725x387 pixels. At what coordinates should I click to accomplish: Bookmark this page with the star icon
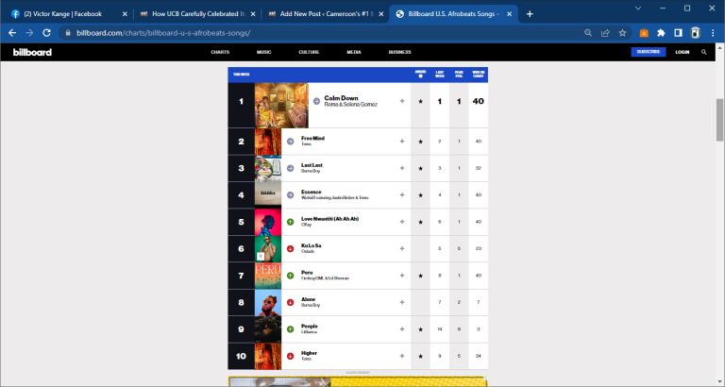622,32
